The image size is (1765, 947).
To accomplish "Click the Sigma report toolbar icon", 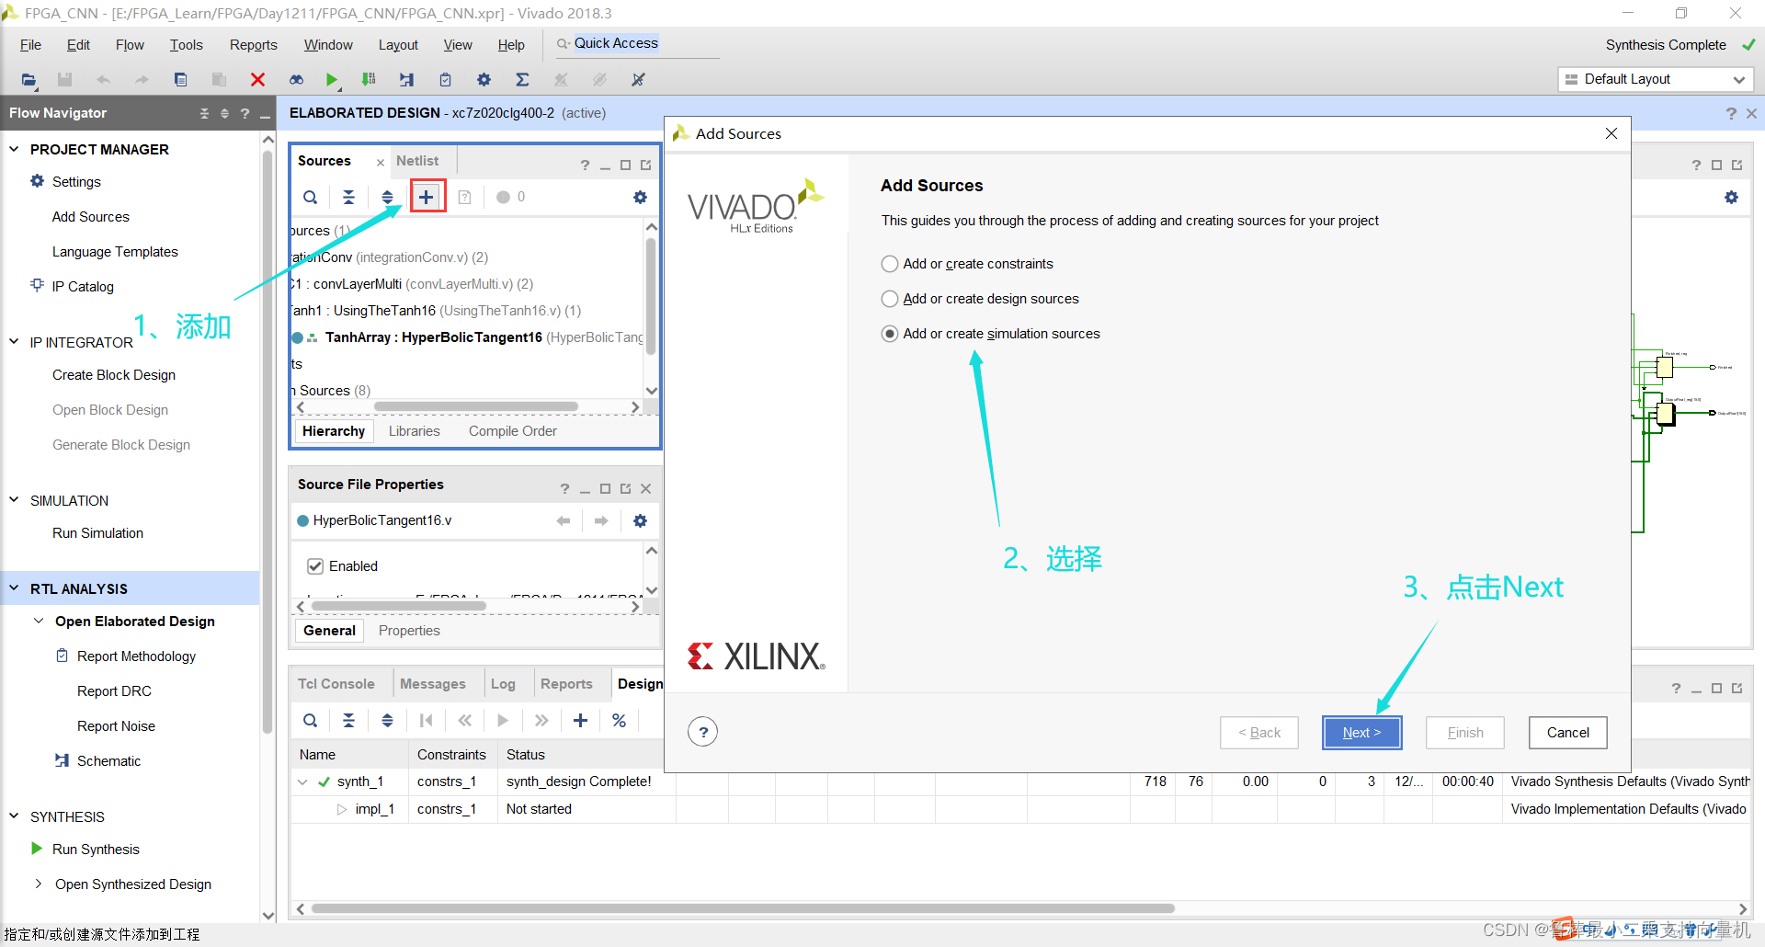I will click(522, 80).
